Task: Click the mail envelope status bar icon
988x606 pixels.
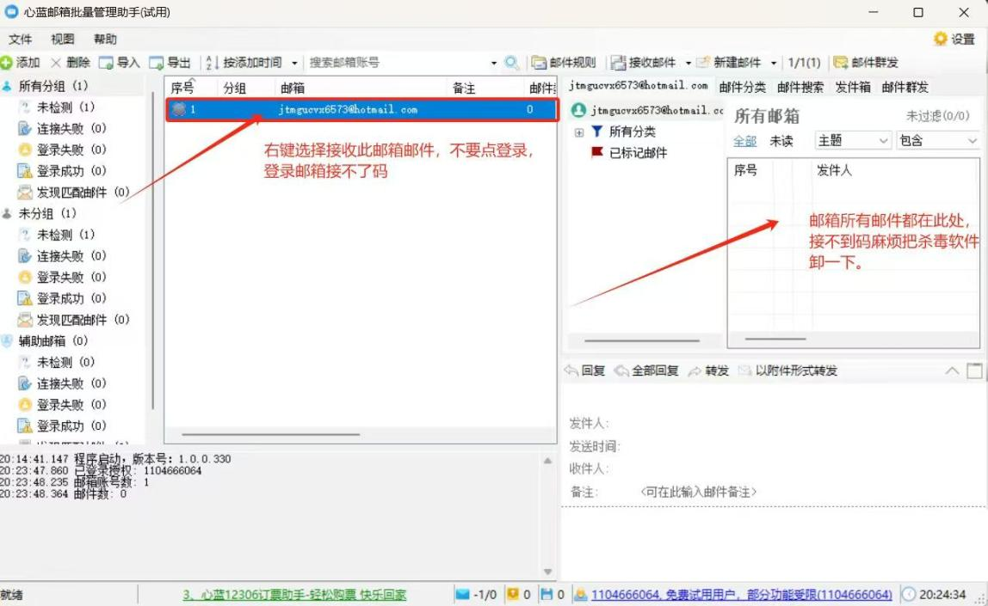Action: (x=462, y=594)
